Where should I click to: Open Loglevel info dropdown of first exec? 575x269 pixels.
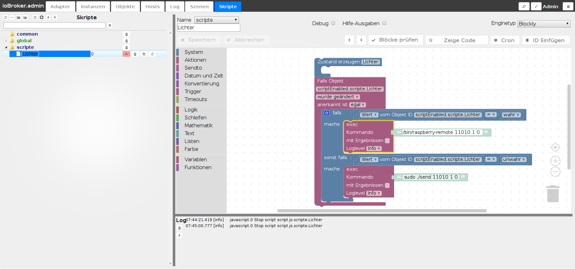(374, 148)
